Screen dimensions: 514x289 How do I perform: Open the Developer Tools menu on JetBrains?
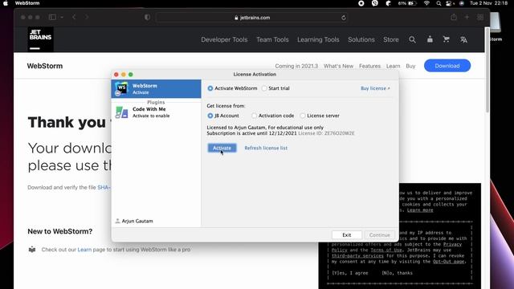point(224,39)
